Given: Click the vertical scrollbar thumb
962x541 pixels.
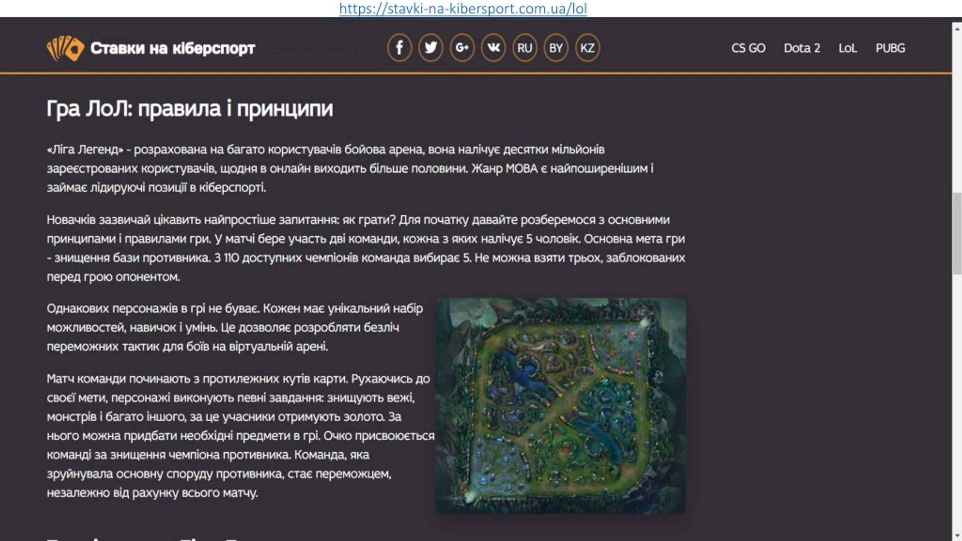Looking at the screenshot, I should [957, 233].
